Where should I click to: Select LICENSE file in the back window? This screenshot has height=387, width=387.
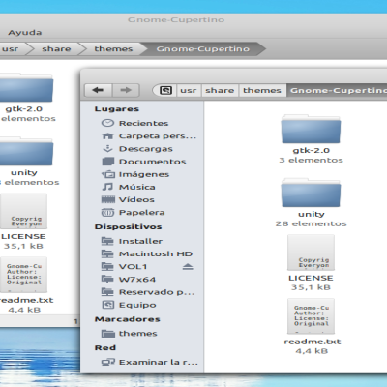[x=23, y=211]
